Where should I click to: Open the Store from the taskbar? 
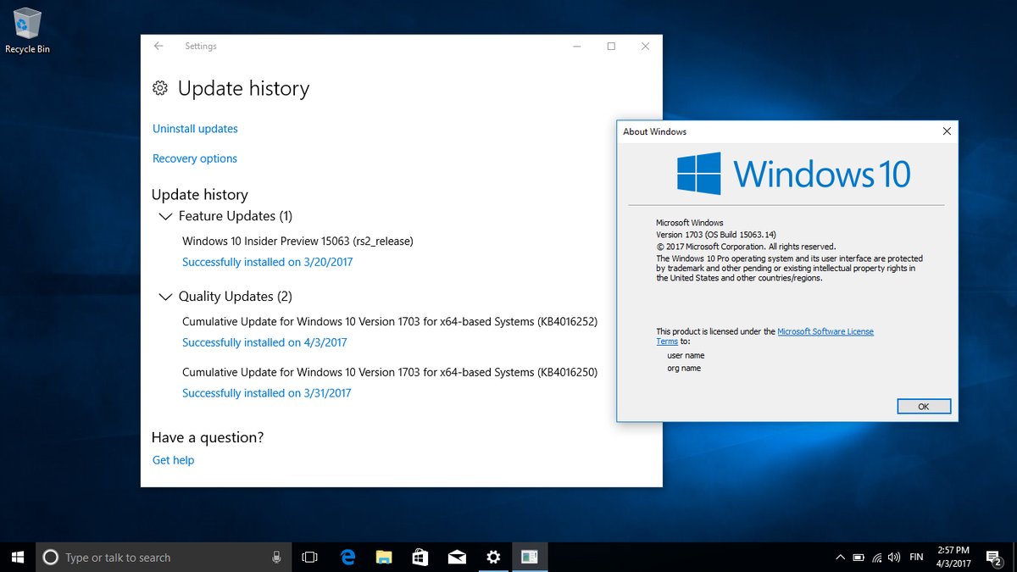click(x=420, y=557)
